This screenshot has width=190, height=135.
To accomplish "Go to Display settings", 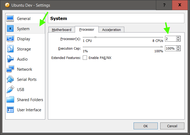I will coord(25,39).
